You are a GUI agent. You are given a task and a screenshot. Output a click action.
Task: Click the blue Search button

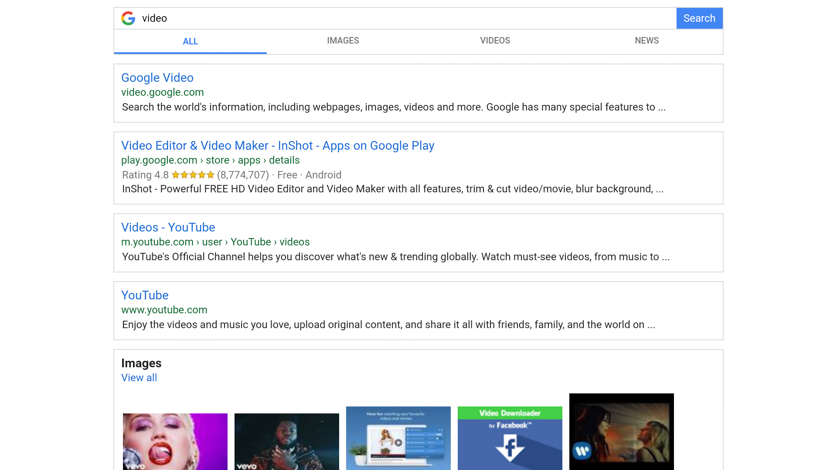coord(699,18)
